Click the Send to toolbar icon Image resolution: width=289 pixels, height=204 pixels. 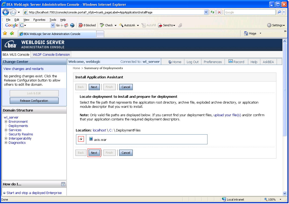(160, 25)
